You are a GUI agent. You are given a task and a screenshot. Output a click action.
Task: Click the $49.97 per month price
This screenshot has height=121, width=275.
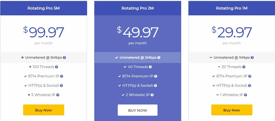click(x=138, y=35)
